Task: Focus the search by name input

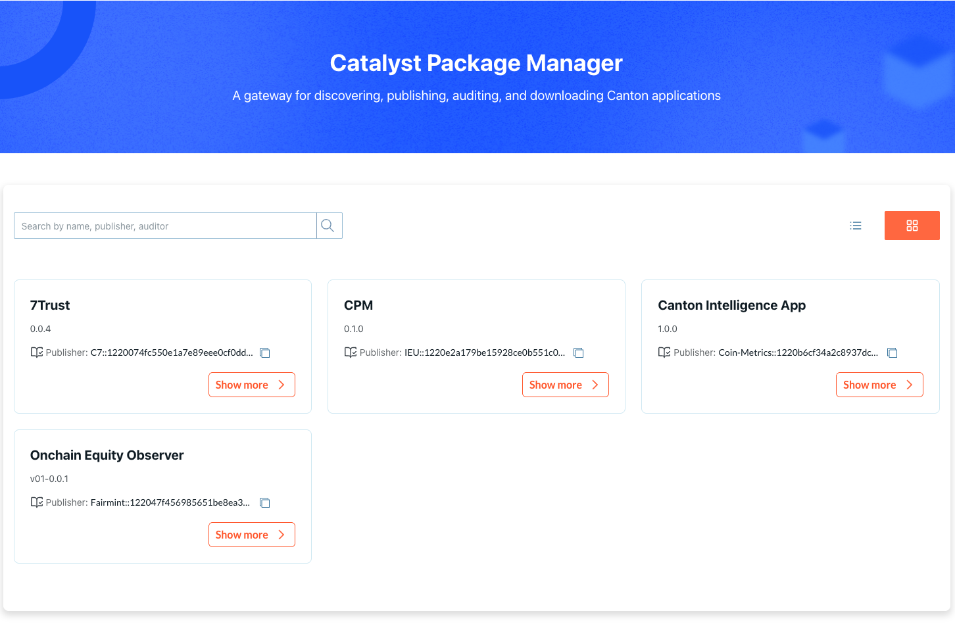Action: click(165, 226)
